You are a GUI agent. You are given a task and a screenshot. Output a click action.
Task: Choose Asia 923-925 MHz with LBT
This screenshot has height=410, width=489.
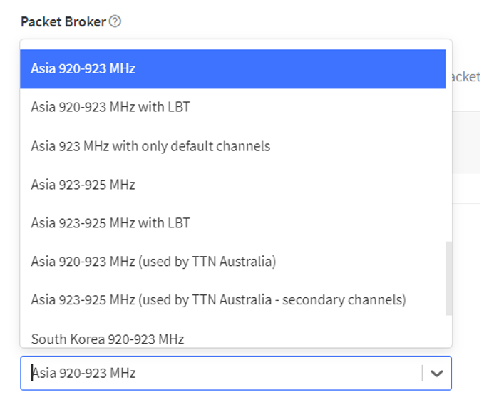coord(110,223)
